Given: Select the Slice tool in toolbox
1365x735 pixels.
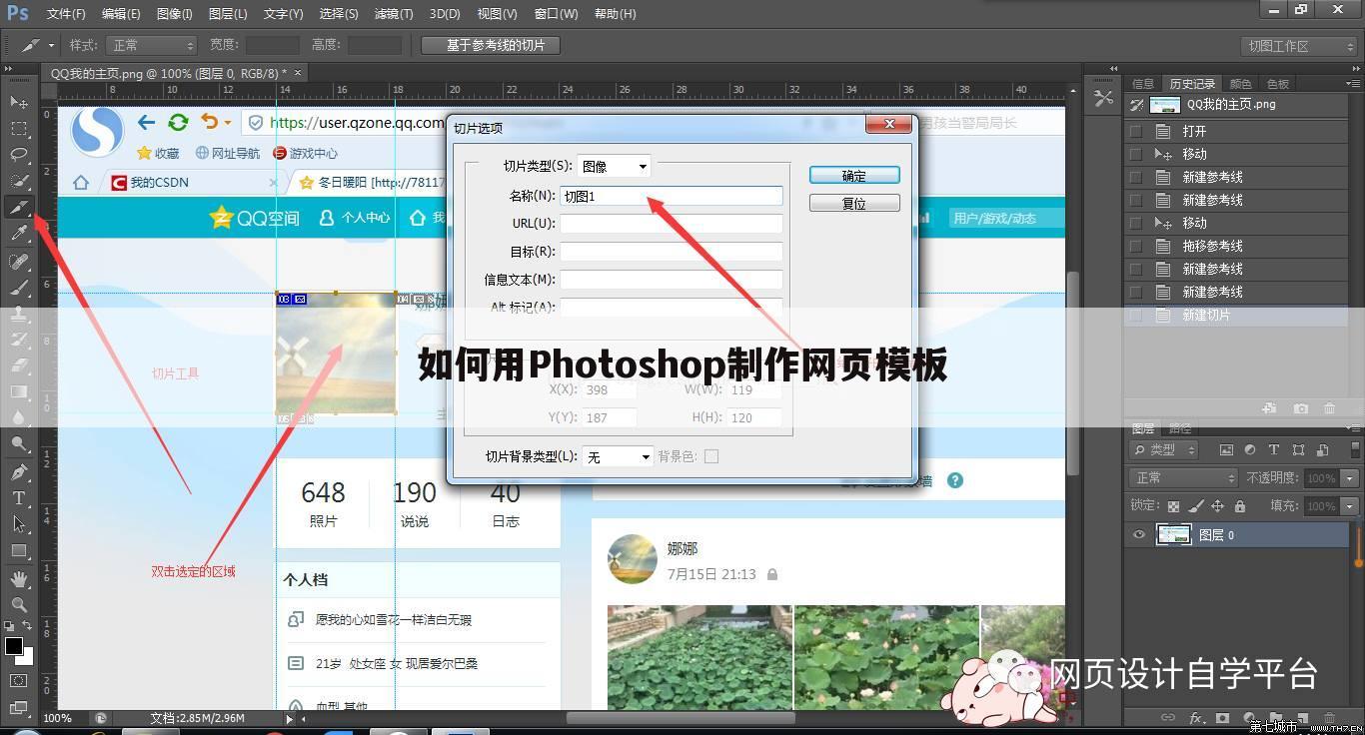Looking at the screenshot, I should 19,208.
